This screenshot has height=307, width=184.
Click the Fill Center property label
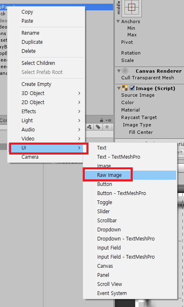click(141, 132)
